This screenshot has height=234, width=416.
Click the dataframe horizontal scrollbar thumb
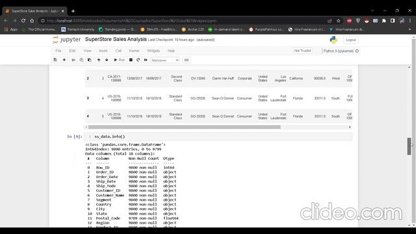pyautogui.click(x=185, y=127)
